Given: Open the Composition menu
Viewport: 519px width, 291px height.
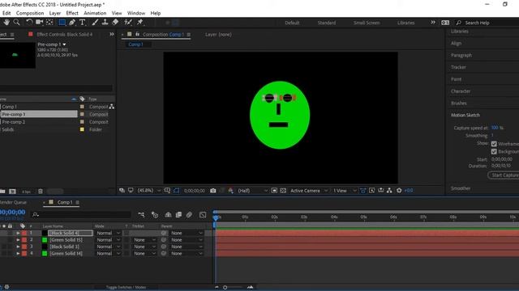Looking at the screenshot, I should click(30, 13).
